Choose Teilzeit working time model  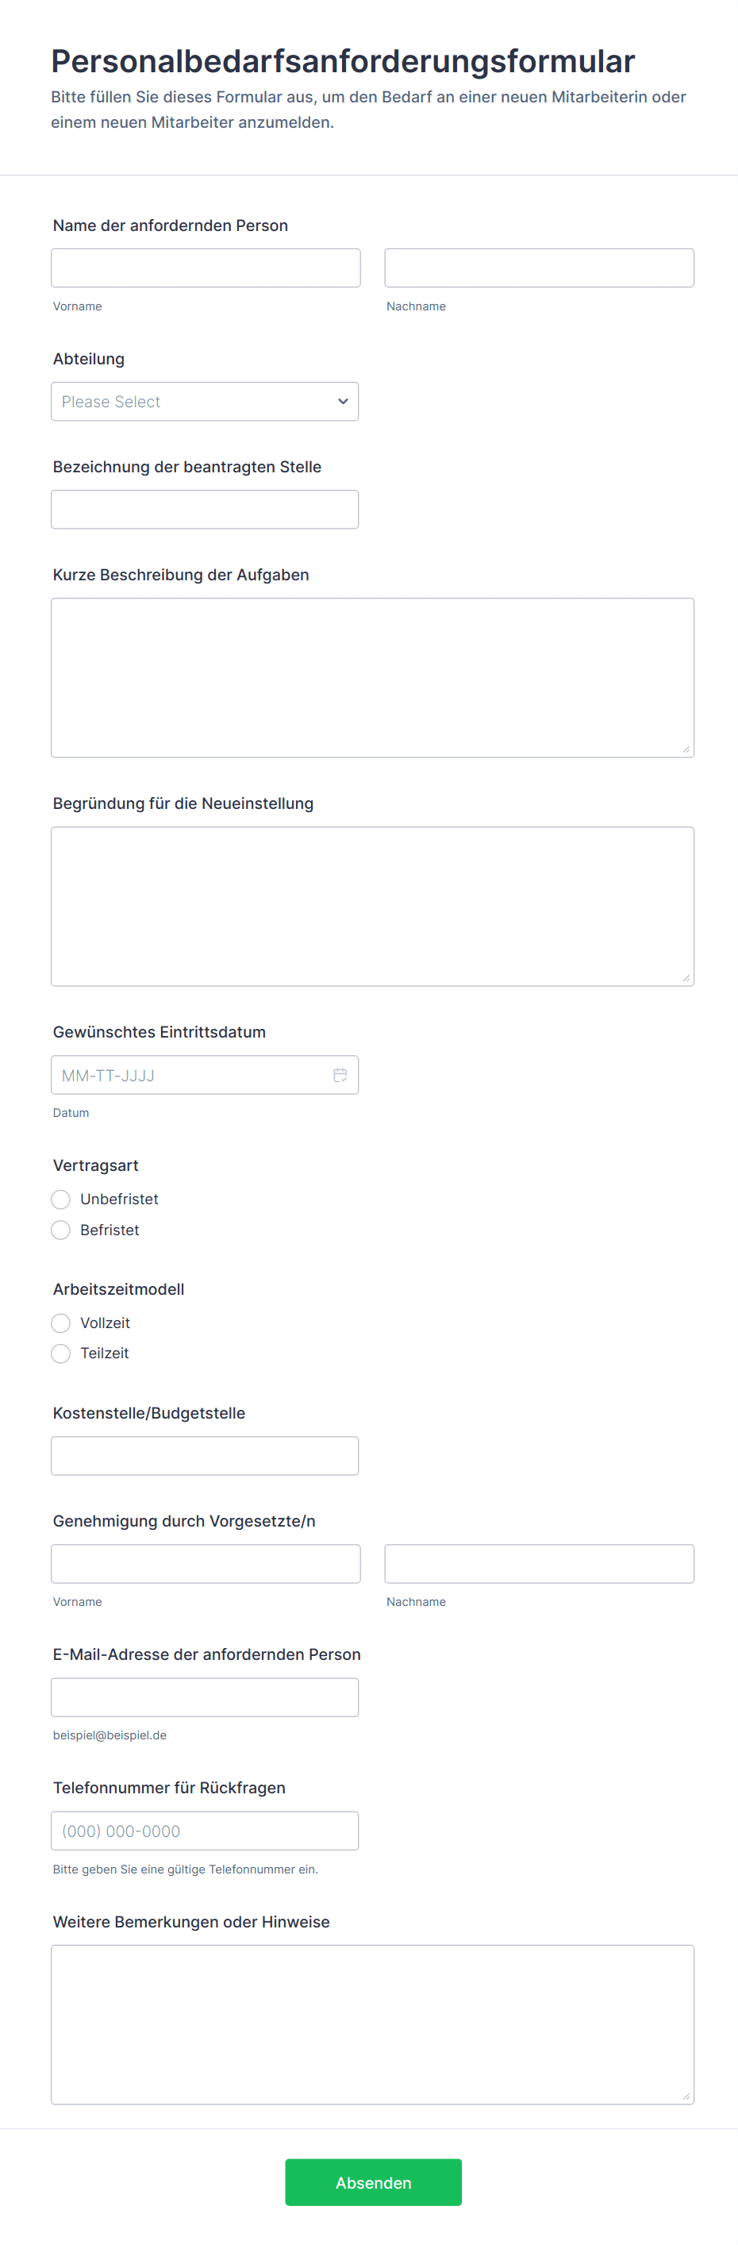pos(61,1354)
